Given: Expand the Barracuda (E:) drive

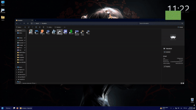Looking at the screenshot, I should [17, 75].
